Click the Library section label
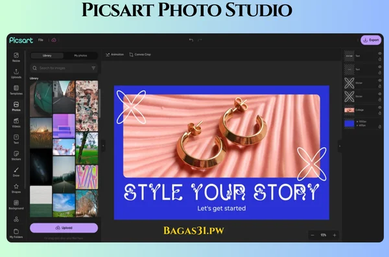This screenshot has width=389, height=257. coord(34,78)
